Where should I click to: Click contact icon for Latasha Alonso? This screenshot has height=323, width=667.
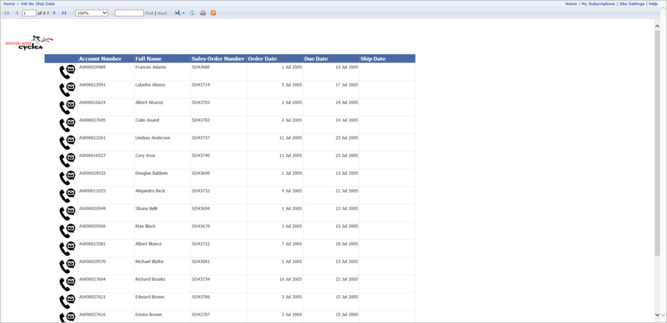click(67, 90)
